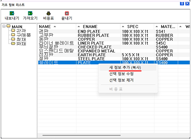Click the 끝내기 exit icon
The height and width of the screenshot is (139, 191).
pyautogui.click(x=67, y=13)
